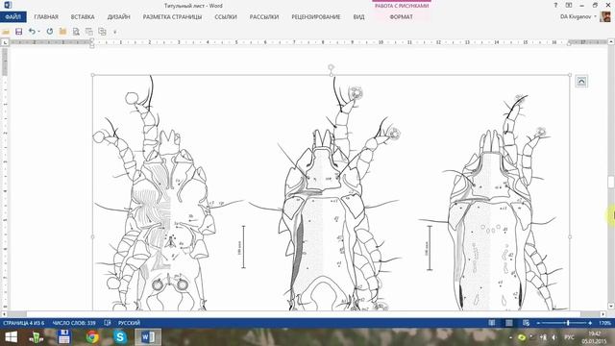Click the tab stop selector at ruler corner

(5, 42)
